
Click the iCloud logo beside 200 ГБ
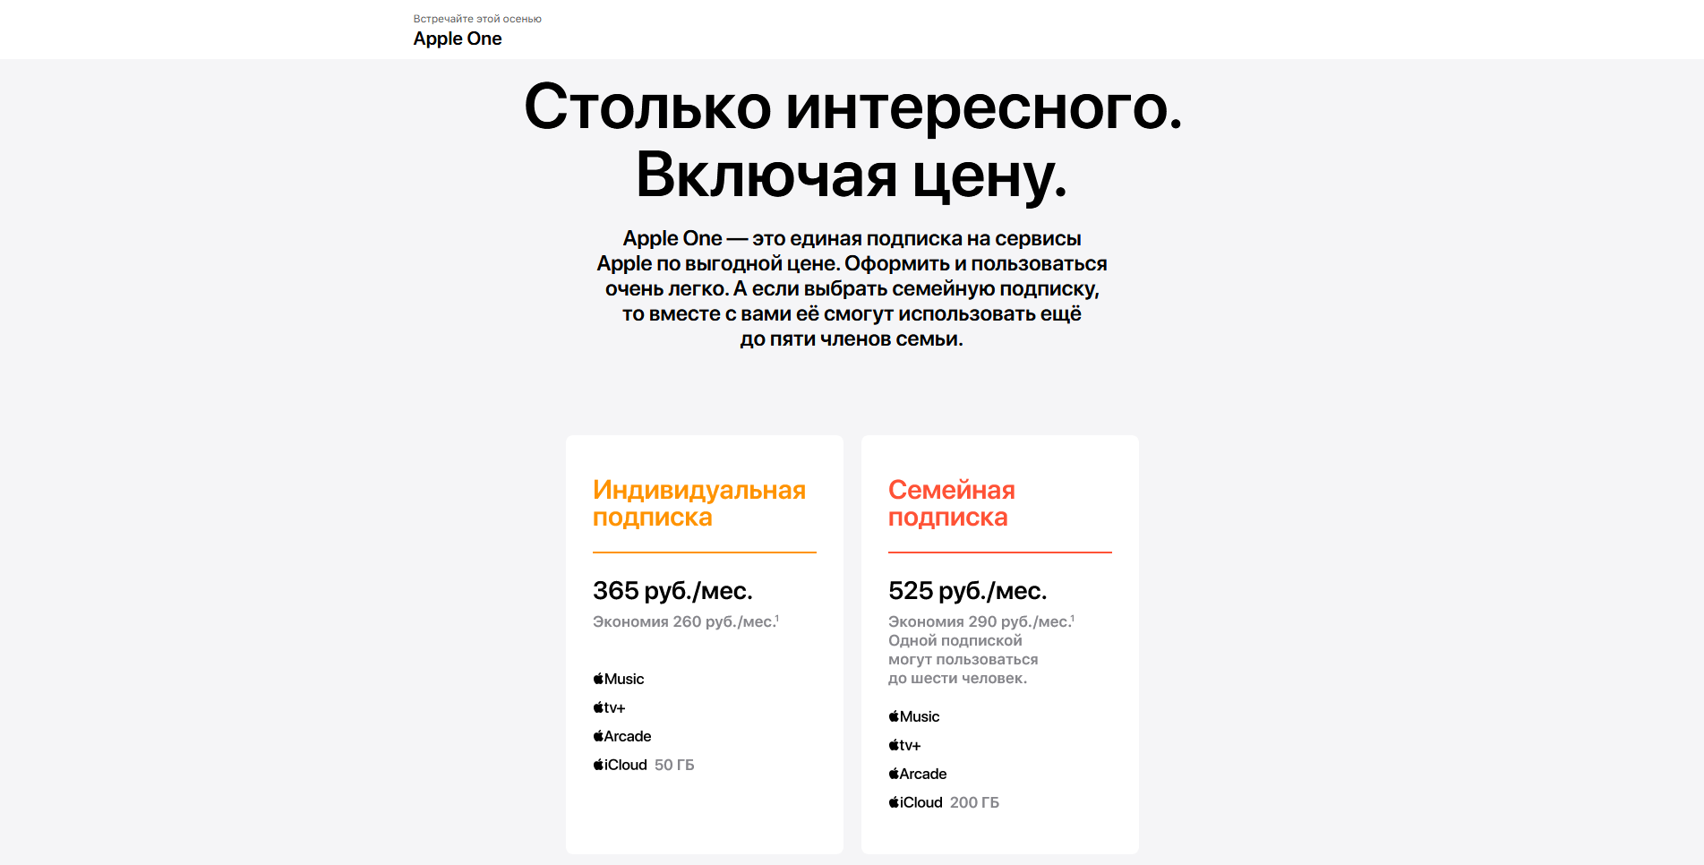click(x=915, y=802)
